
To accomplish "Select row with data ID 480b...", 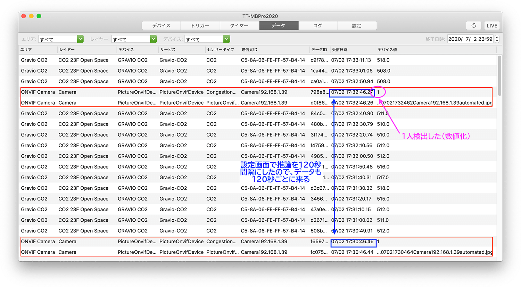I will pyautogui.click(x=258, y=124).
